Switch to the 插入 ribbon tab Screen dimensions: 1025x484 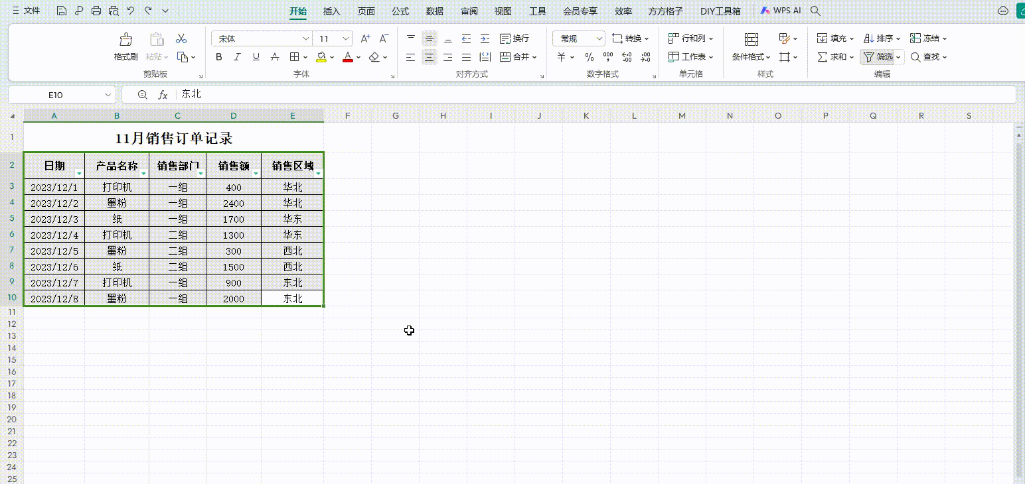click(x=332, y=11)
